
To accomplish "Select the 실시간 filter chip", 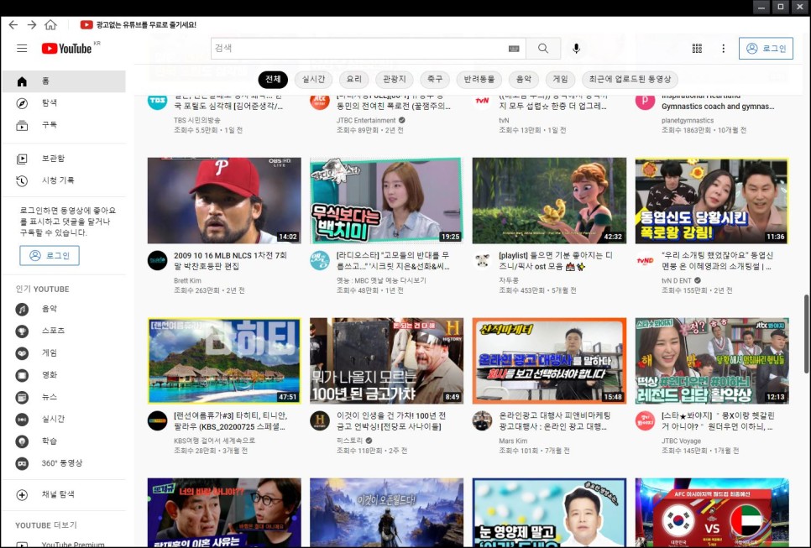I will pos(313,79).
